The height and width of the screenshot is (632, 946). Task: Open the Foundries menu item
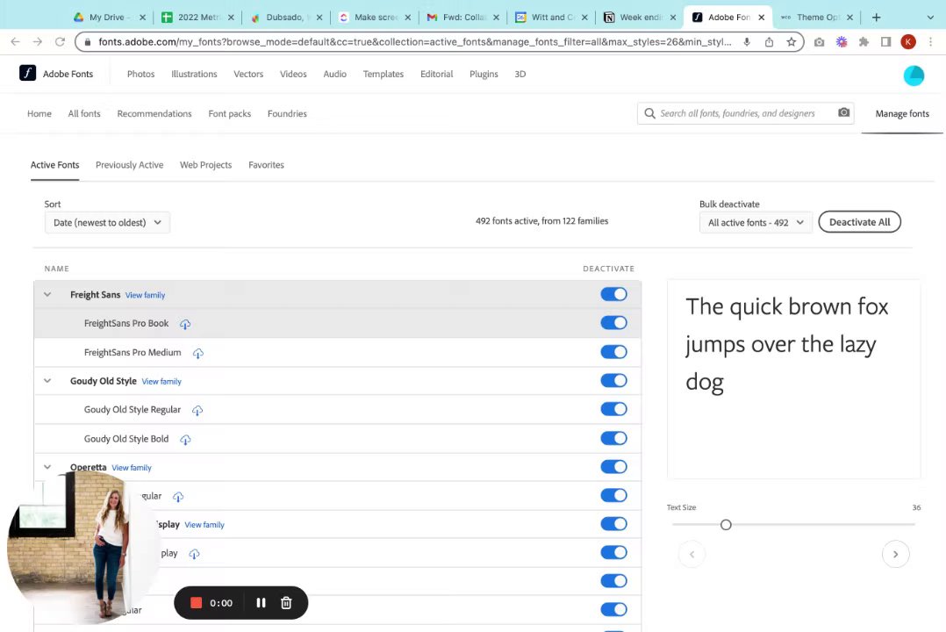[x=287, y=113]
